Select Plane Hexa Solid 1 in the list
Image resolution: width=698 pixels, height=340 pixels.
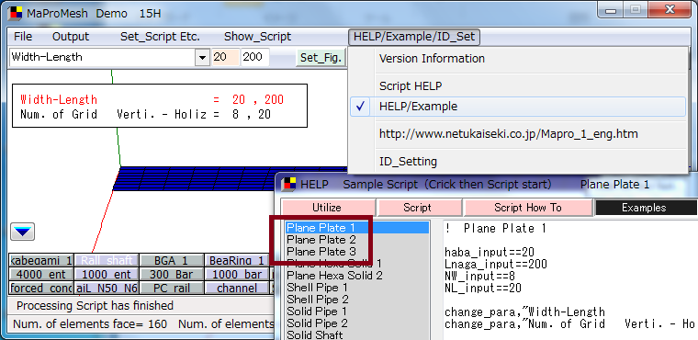(x=334, y=264)
